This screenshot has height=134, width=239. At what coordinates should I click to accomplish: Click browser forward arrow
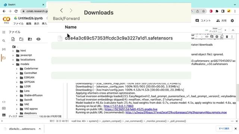(10, 11)
